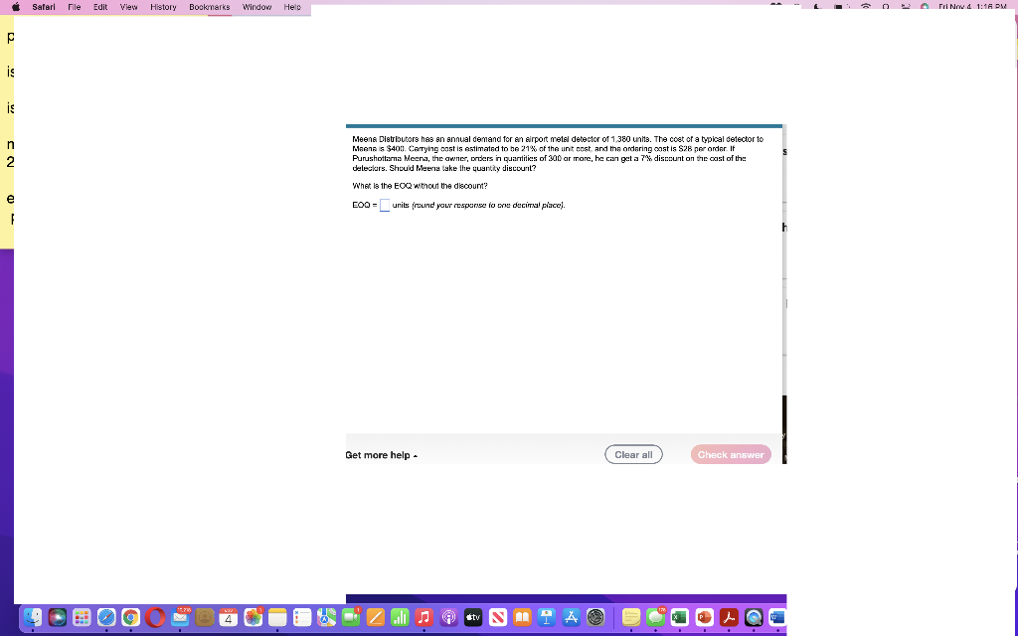
Task: Open Contacts app in the dock
Action: [204, 617]
